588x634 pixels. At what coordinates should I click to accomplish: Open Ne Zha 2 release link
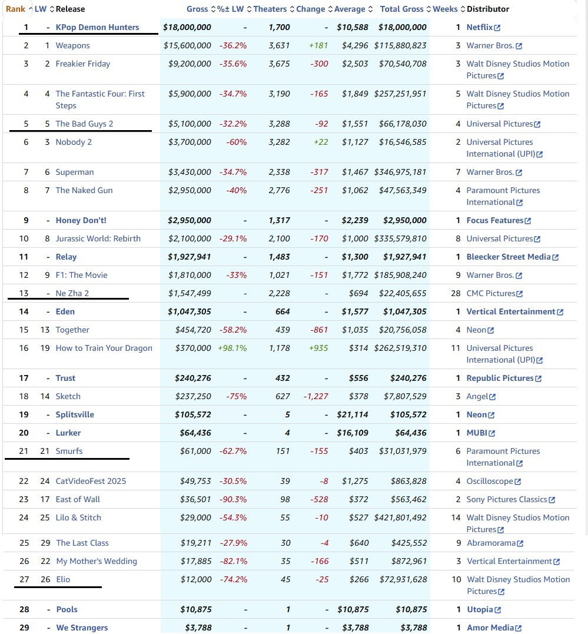coord(72,293)
